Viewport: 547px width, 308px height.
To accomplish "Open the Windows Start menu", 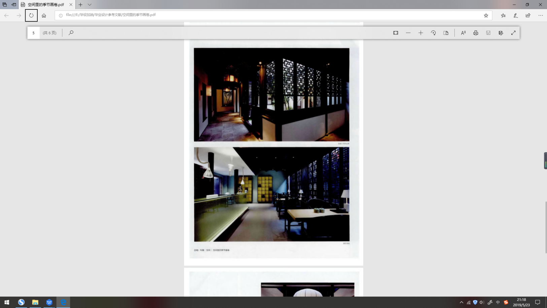I will pyautogui.click(x=7, y=302).
